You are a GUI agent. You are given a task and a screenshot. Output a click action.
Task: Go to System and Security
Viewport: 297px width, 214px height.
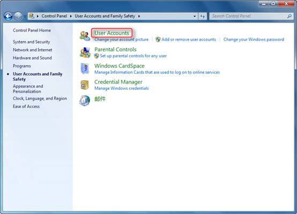tap(32, 42)
